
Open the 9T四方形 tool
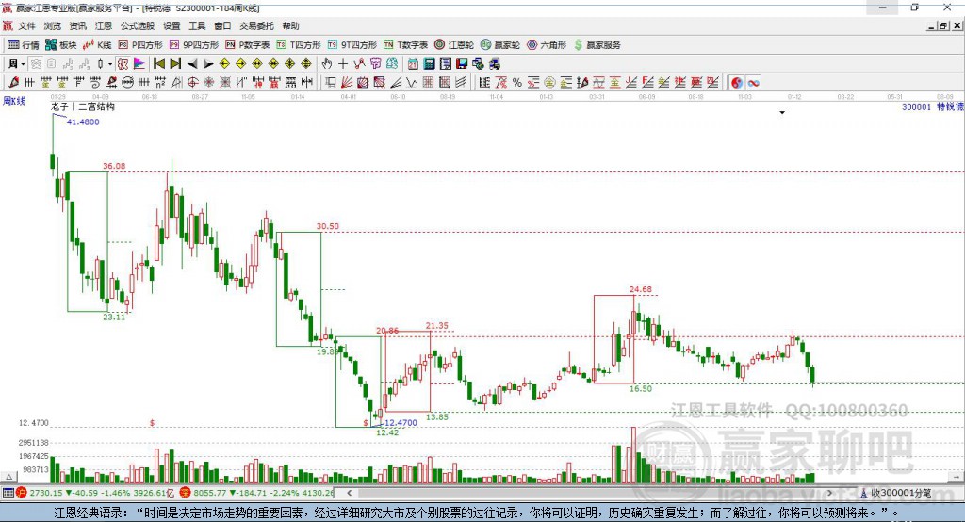(352, 45)
